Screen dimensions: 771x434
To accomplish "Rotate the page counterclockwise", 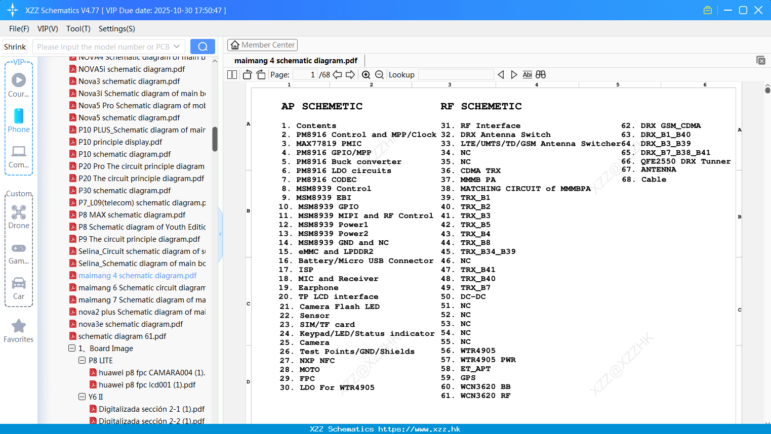I will [247, 75].
